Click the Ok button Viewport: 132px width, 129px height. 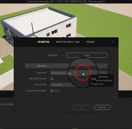coord(81,107)
